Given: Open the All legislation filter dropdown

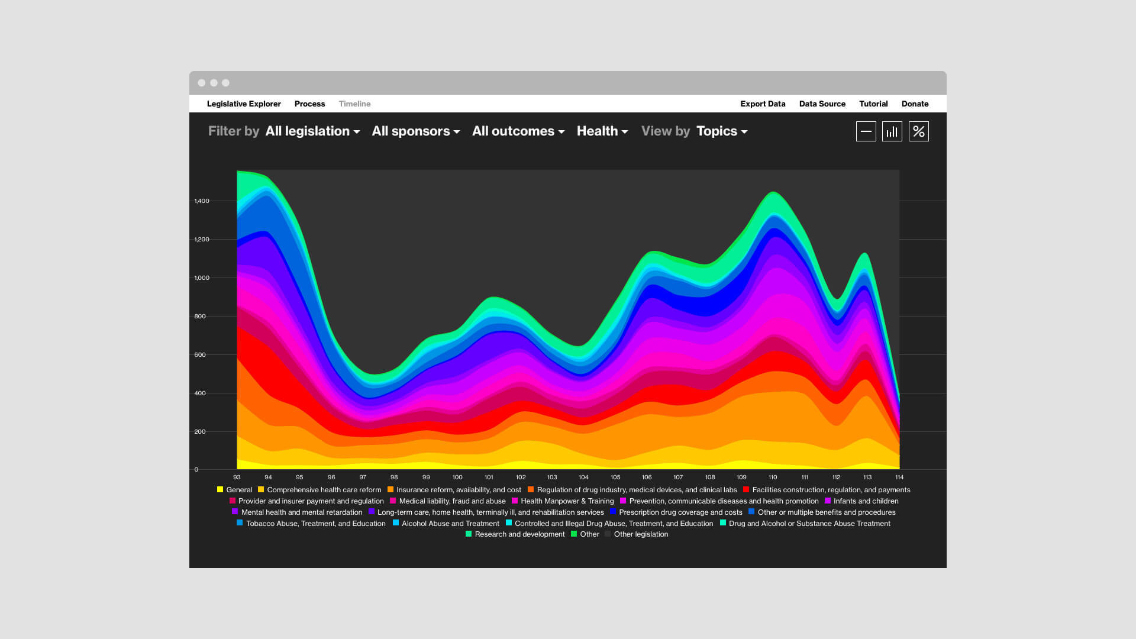Looking at the screenshot, I should pyautogui.click(x=312, y=131).
